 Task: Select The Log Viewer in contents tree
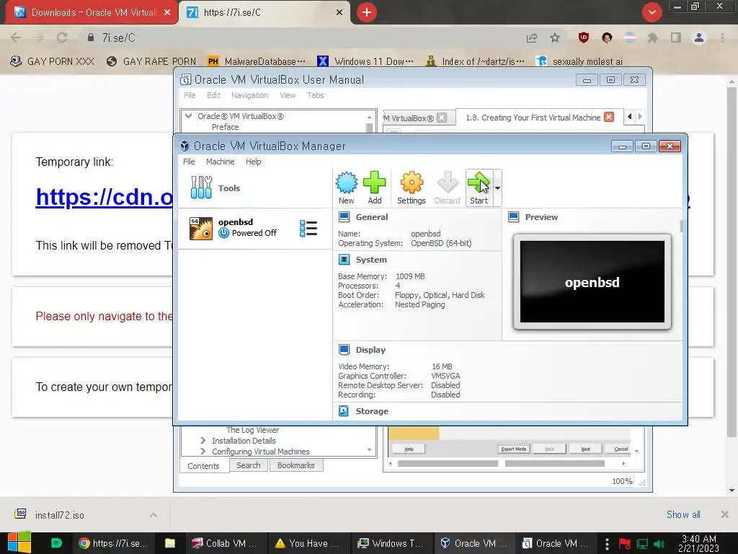252,430
